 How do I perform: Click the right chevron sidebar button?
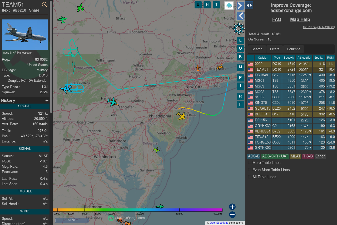click(x=240, y=6)
